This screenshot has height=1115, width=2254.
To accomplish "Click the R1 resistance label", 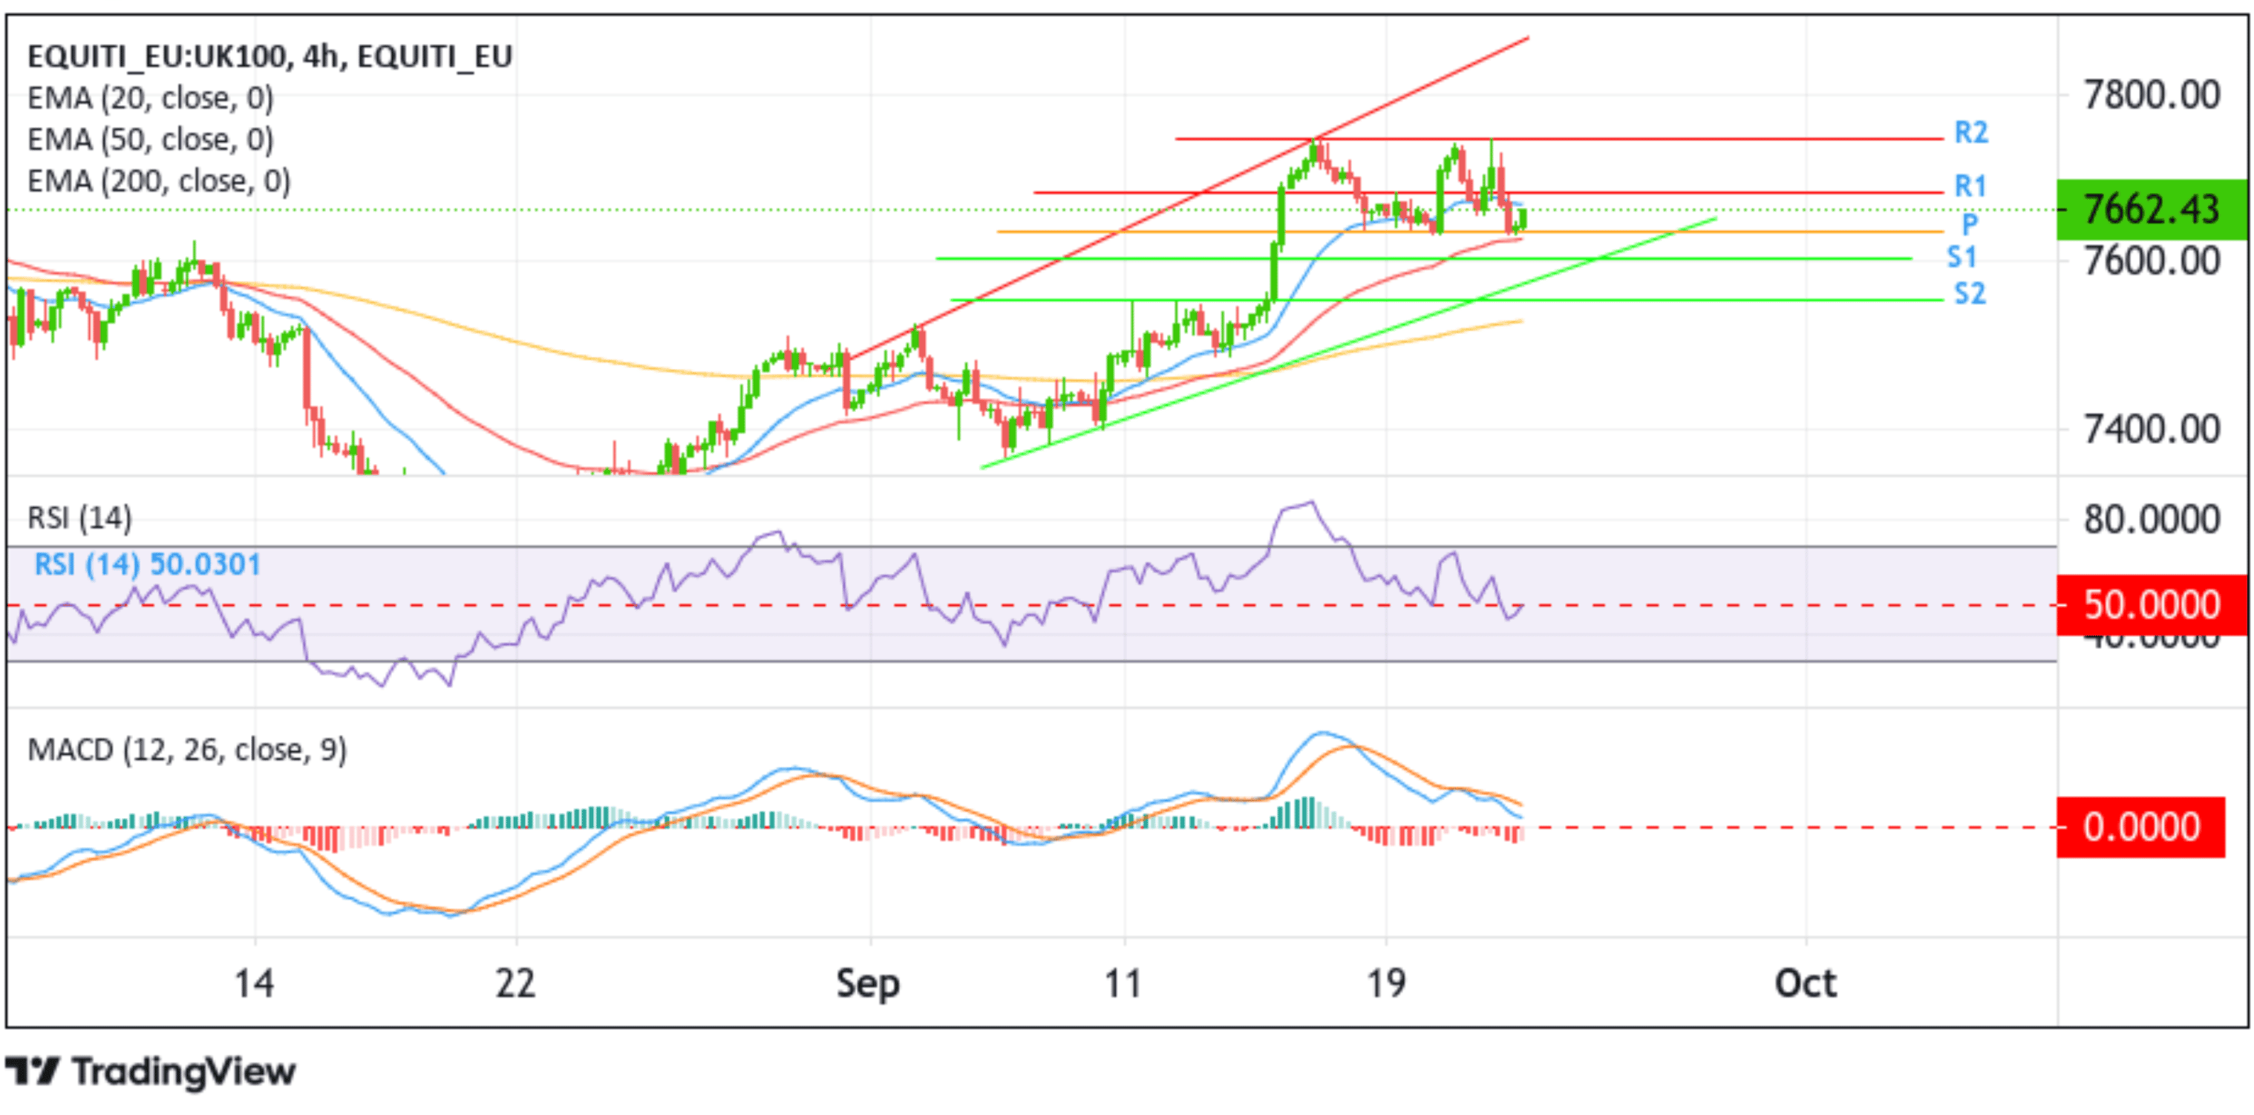I will 1970,186.
